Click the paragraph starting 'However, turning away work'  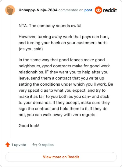[64, 43]
